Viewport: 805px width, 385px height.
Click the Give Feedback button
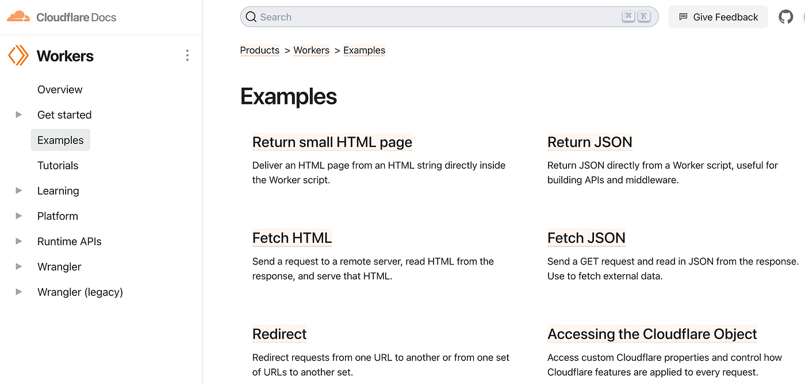click(718, 17)
